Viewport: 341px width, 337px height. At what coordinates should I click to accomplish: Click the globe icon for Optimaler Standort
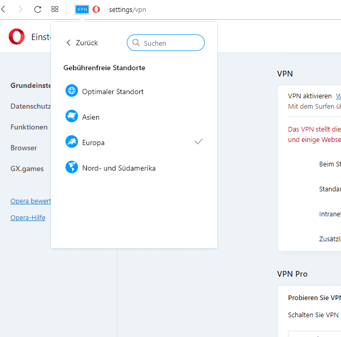tap(72, 90)
